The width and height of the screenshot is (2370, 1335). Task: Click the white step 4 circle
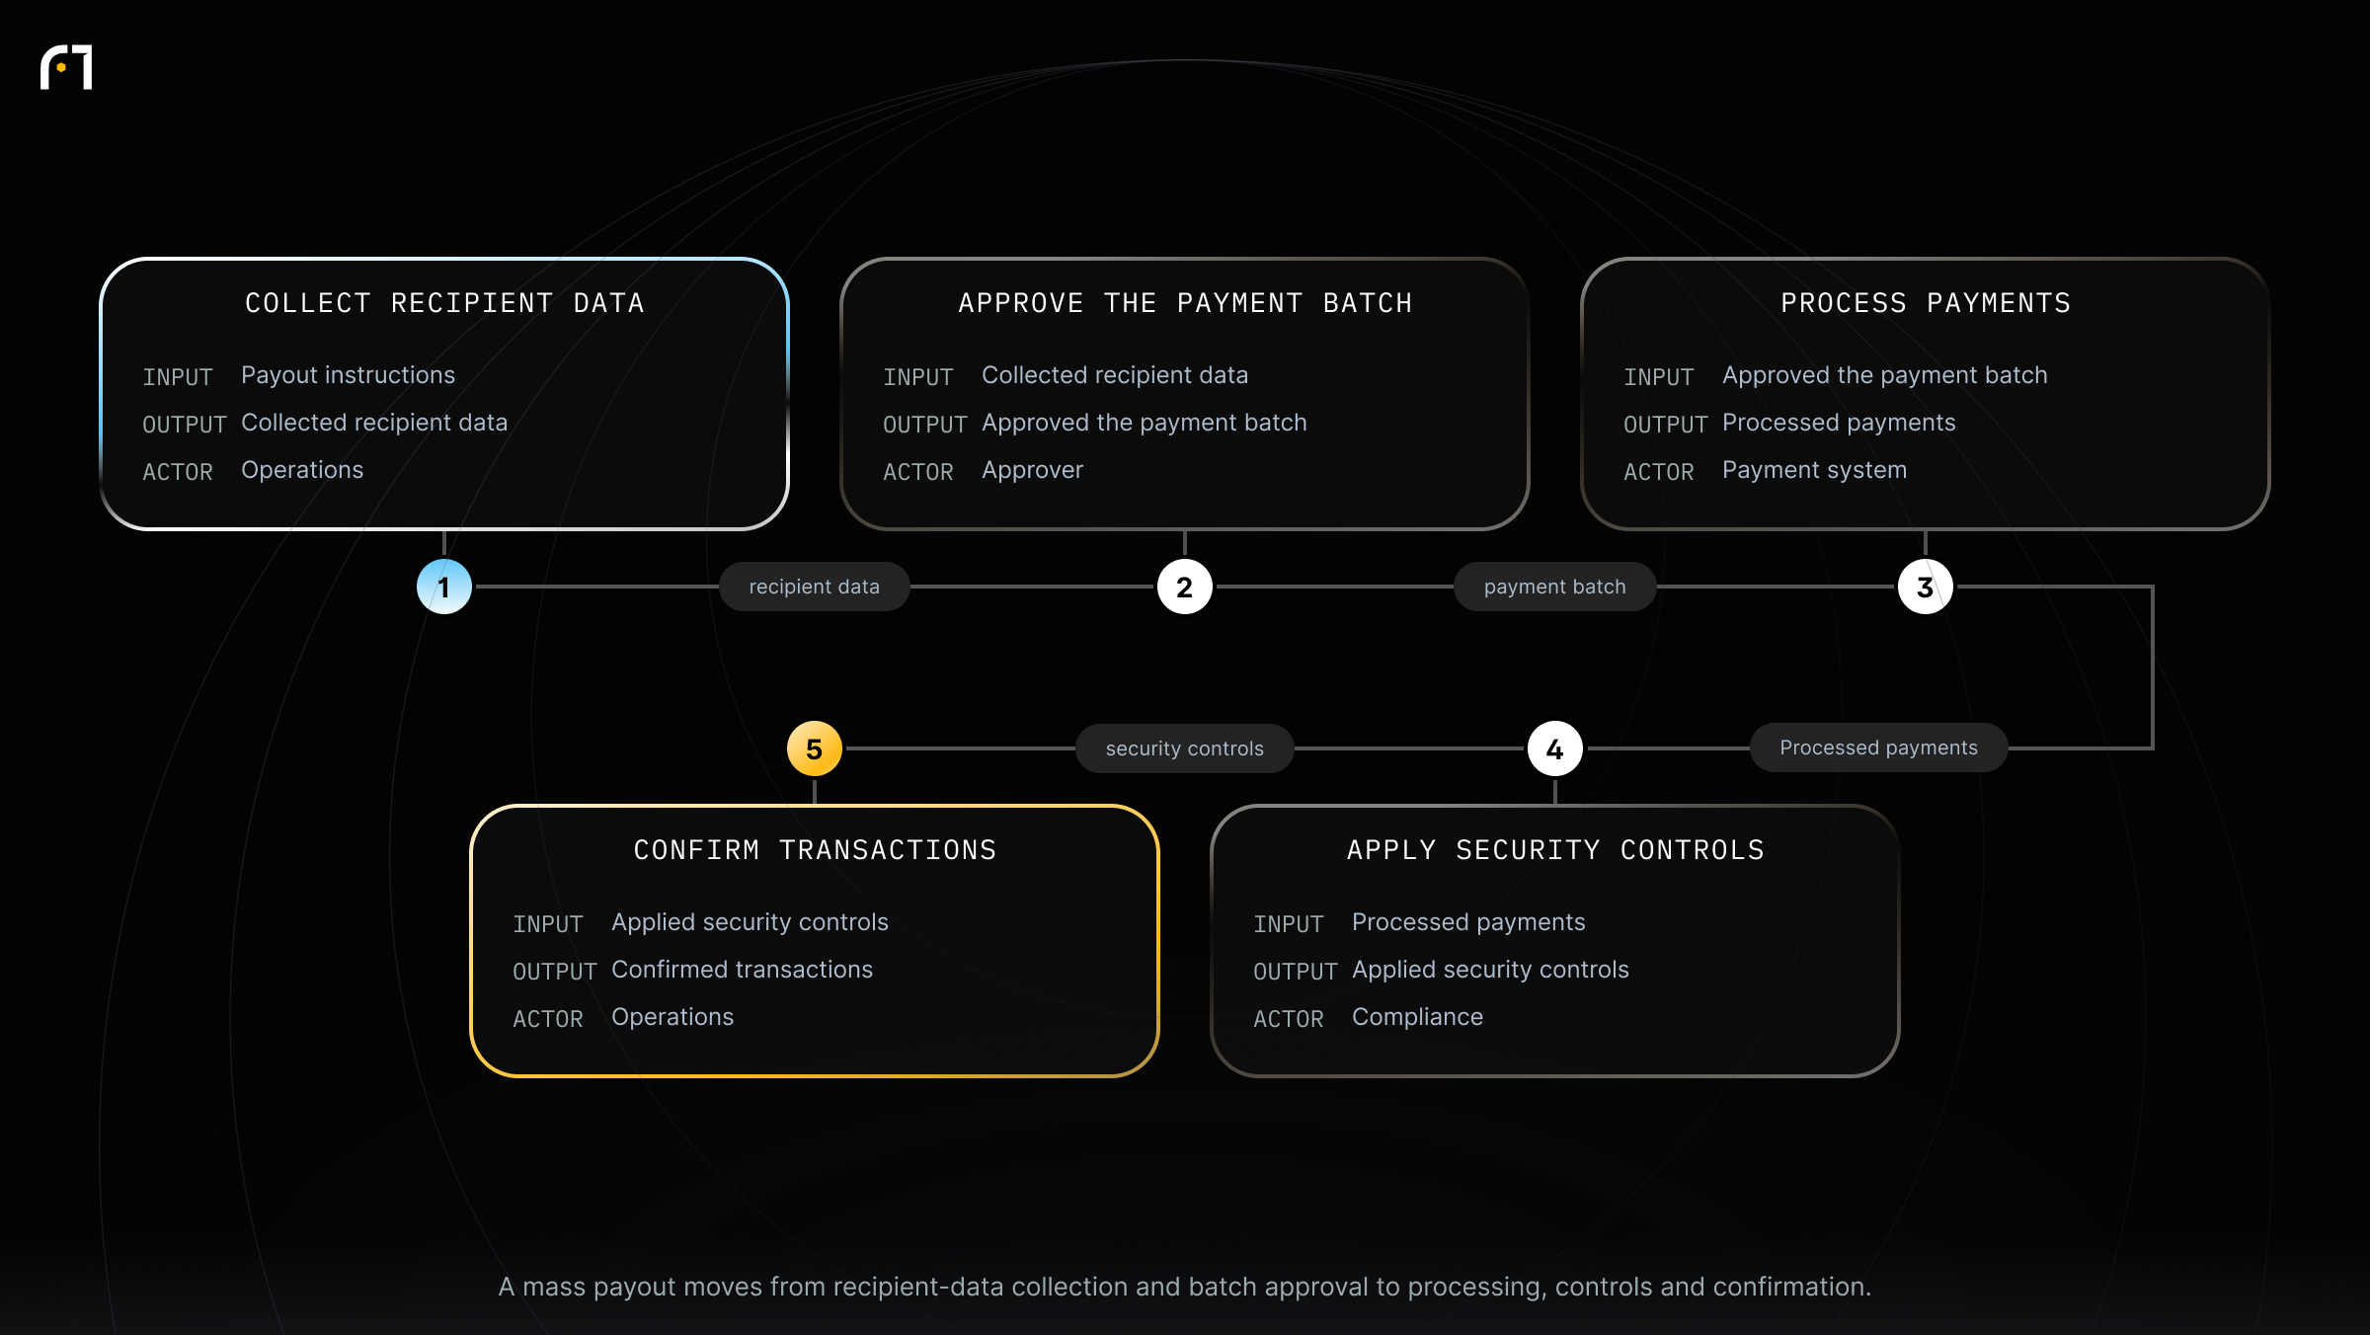click(x=1555, y=748)
